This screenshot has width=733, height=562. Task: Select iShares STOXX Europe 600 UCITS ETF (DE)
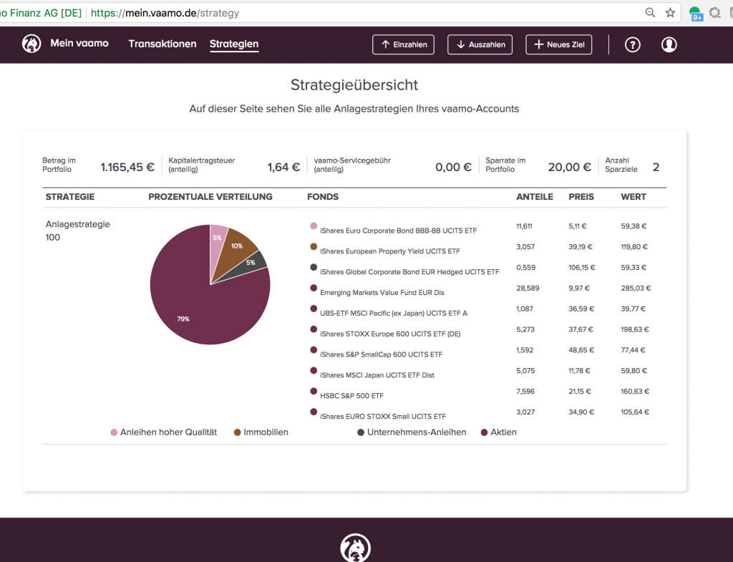(x=390, y=334)
